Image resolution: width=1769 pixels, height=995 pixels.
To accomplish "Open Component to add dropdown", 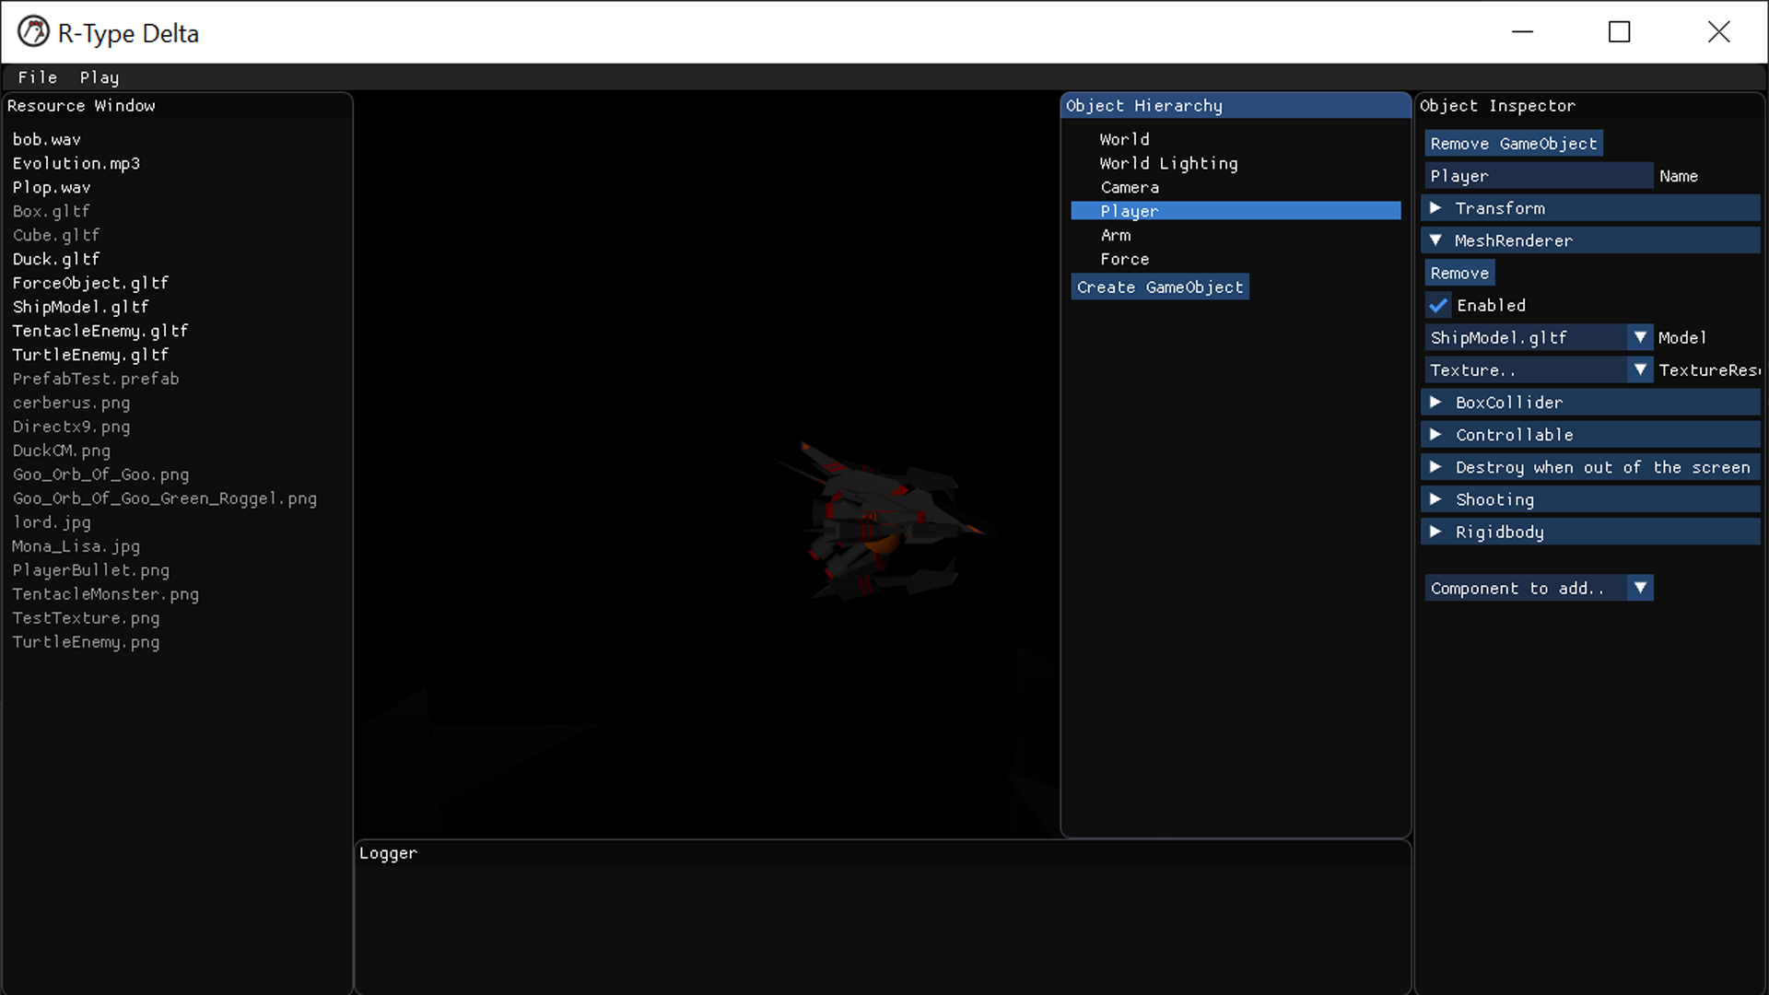I will 1539,588.
